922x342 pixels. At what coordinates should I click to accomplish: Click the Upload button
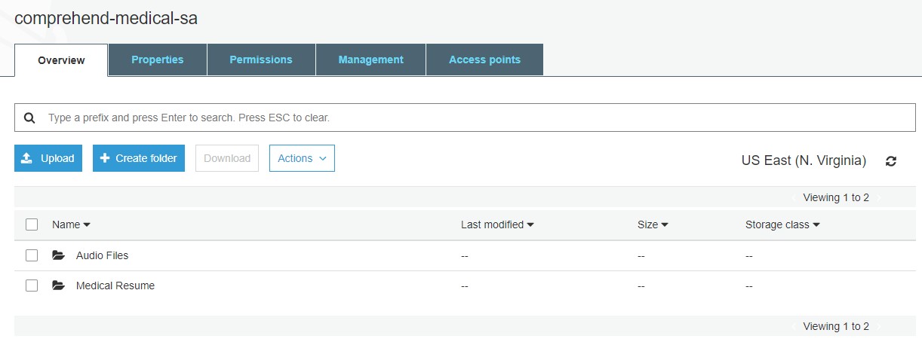(x=48, y=158)
